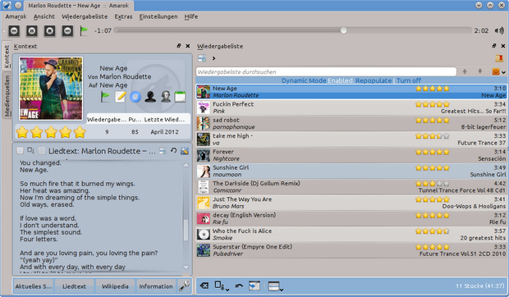This screenshot has width=509, height=297.
Task: Click the New Age album cover
Action: (x=51, y=89)
